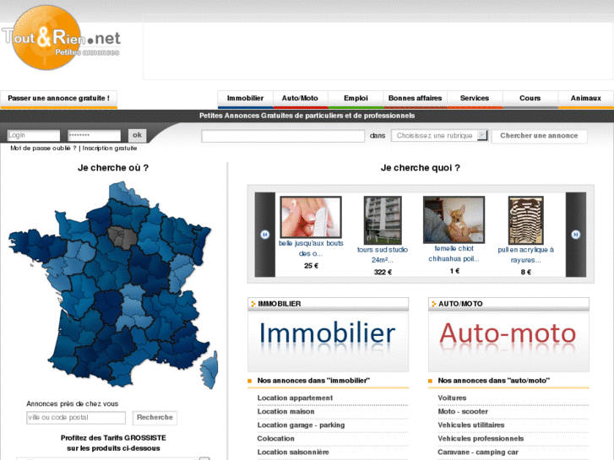The width and height of the screenshot is (614, 460).
Task: Open Location appartement category
Action: [295, 398]
